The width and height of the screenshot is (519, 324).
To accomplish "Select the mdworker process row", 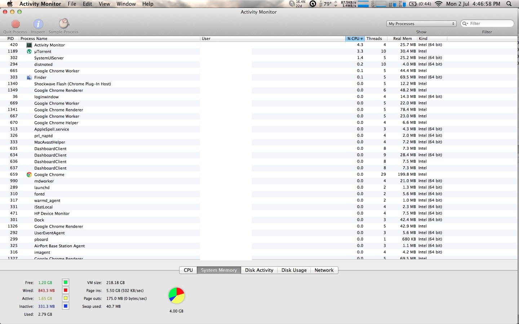I will [x=259, y=181].
